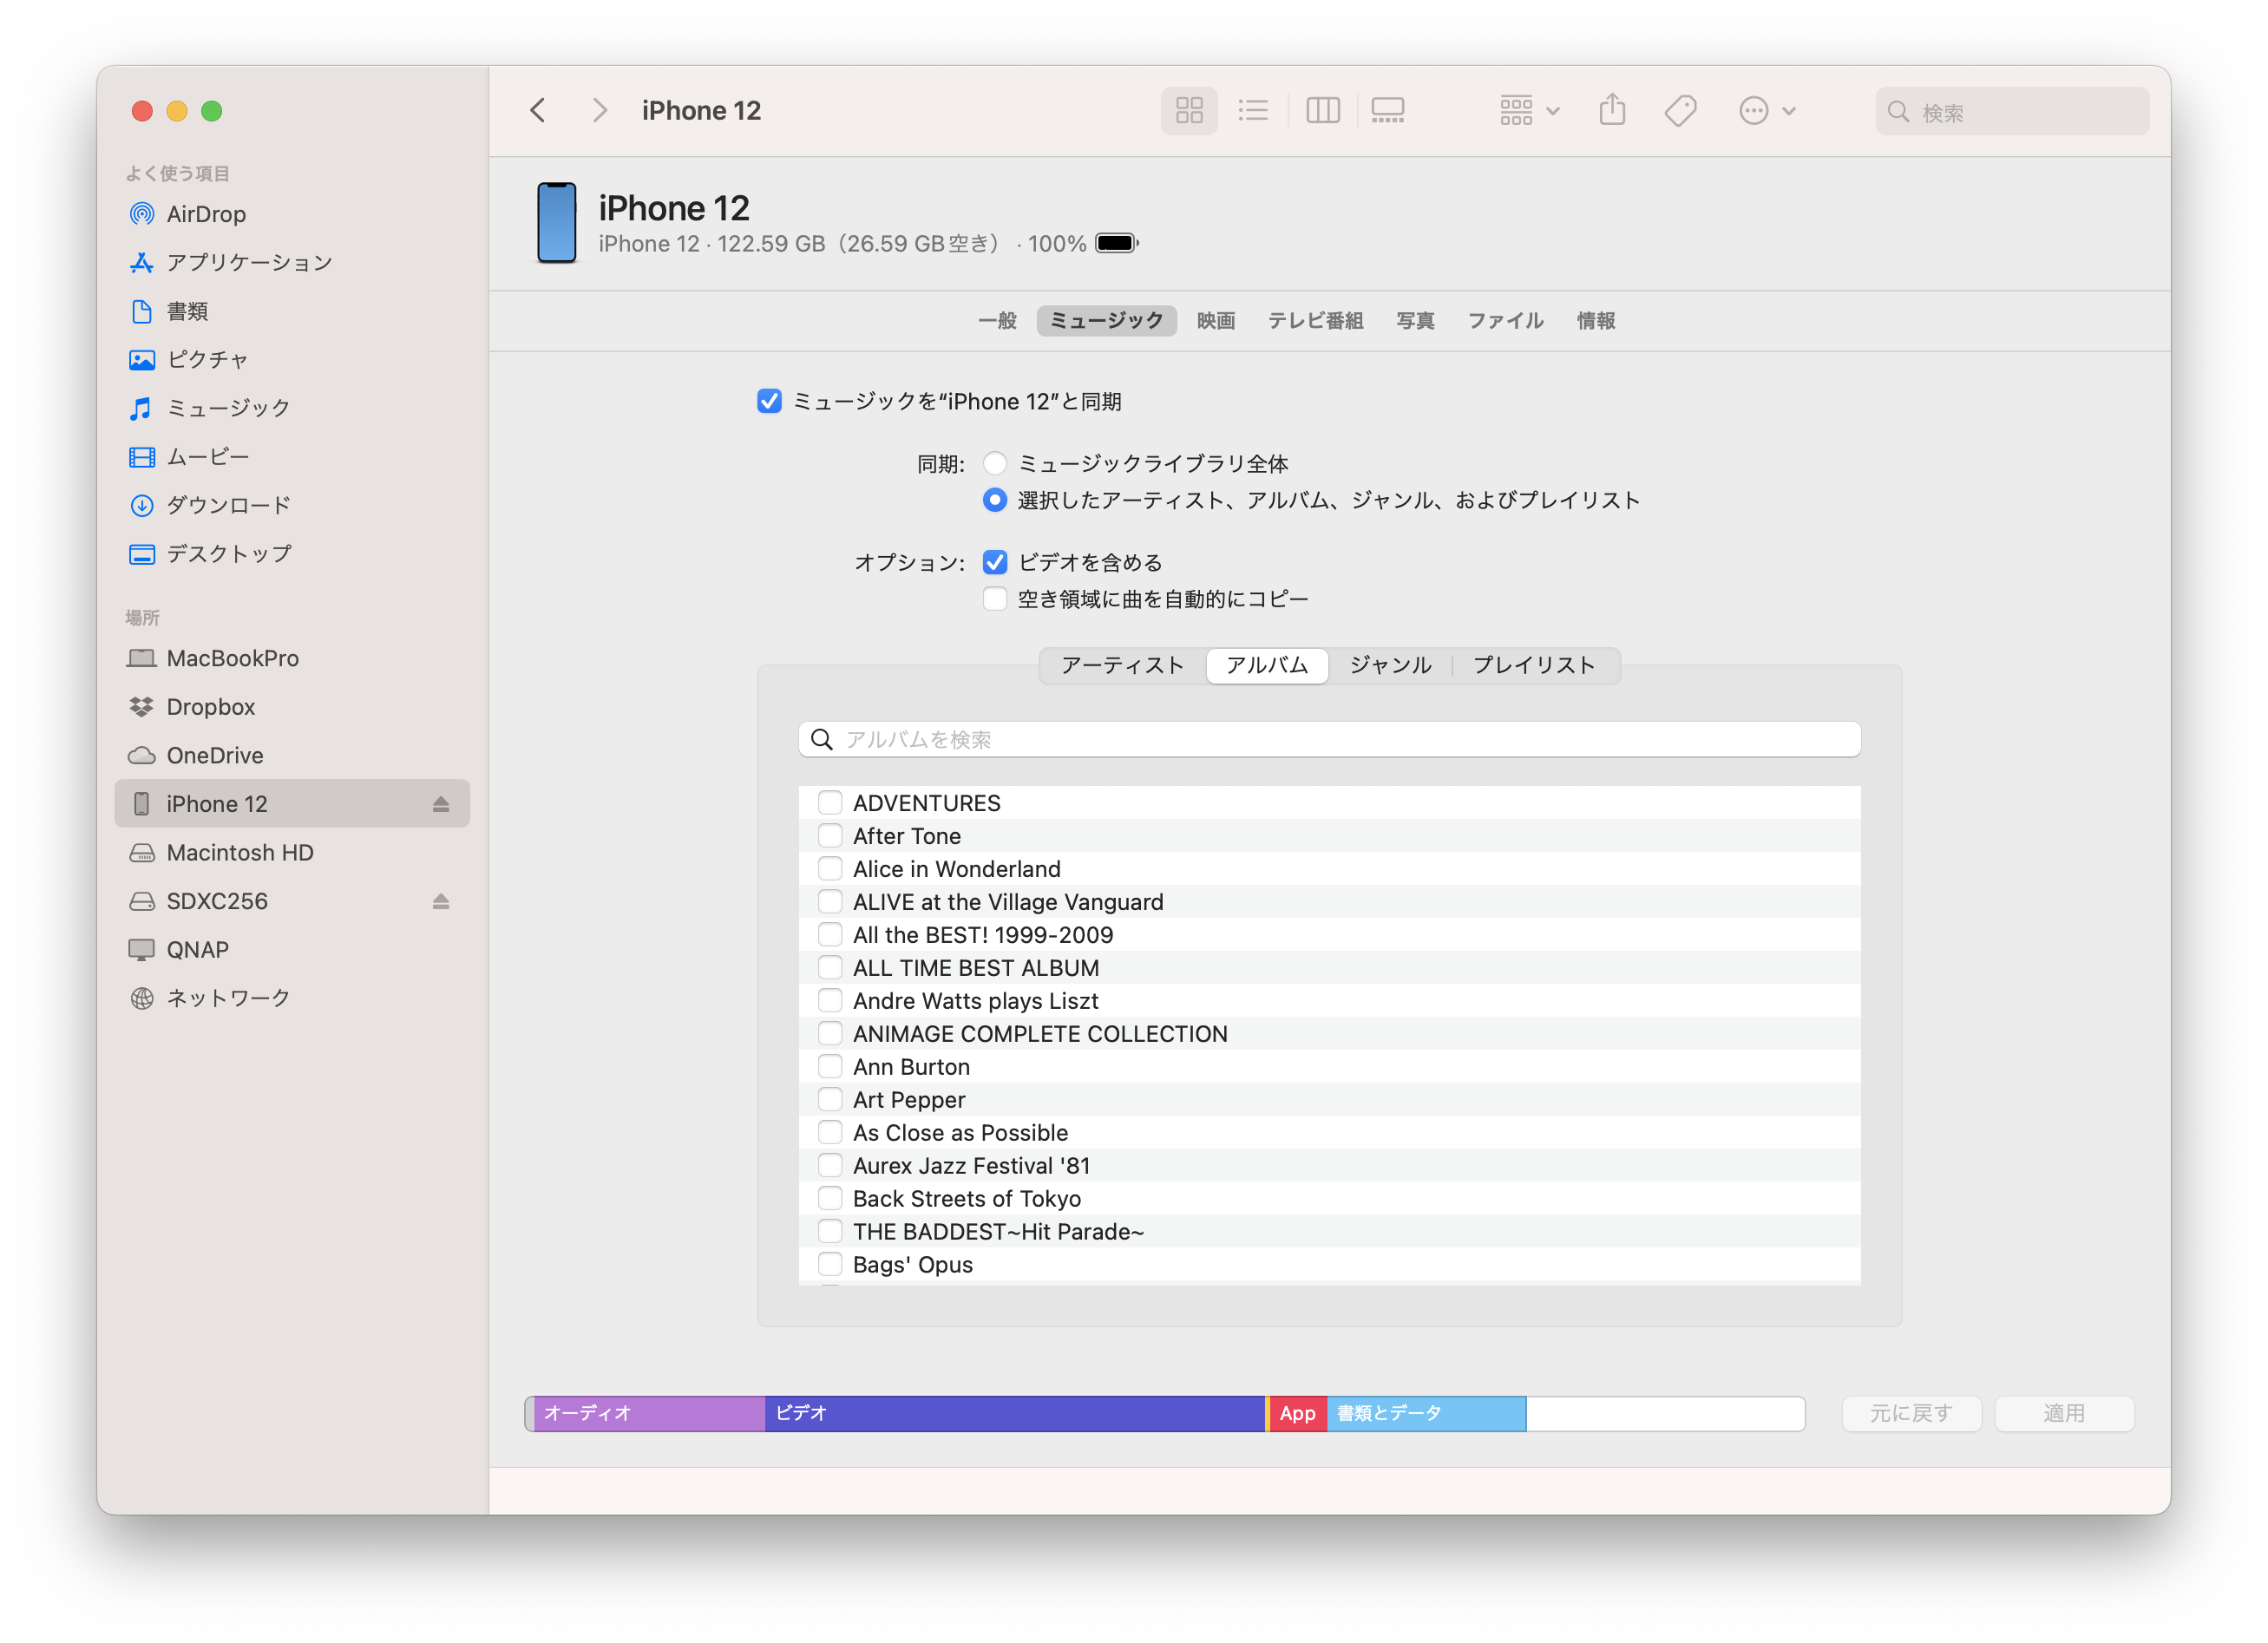The height and width of the screenshot is (1643, 2268).
Task: Switch to column view in toolbar
Action: tap(1322, 110)
